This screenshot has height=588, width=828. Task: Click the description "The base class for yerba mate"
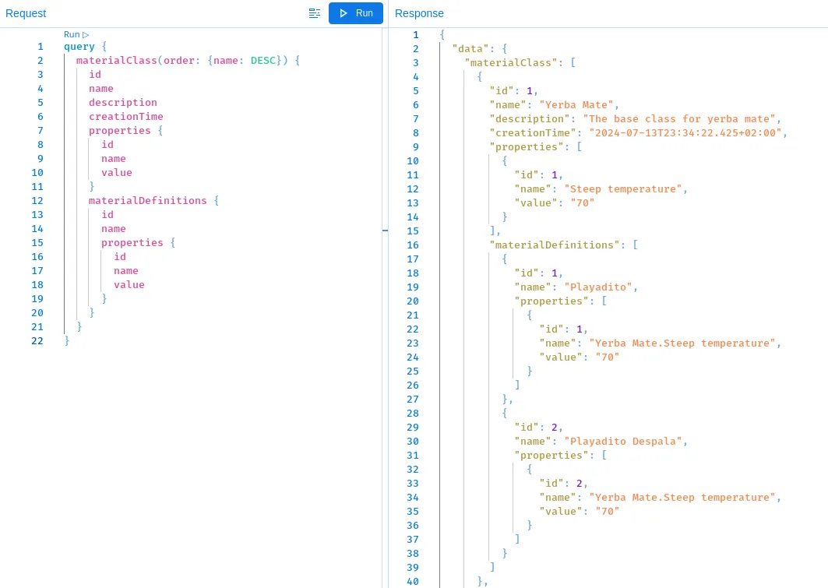click(679, 118)
